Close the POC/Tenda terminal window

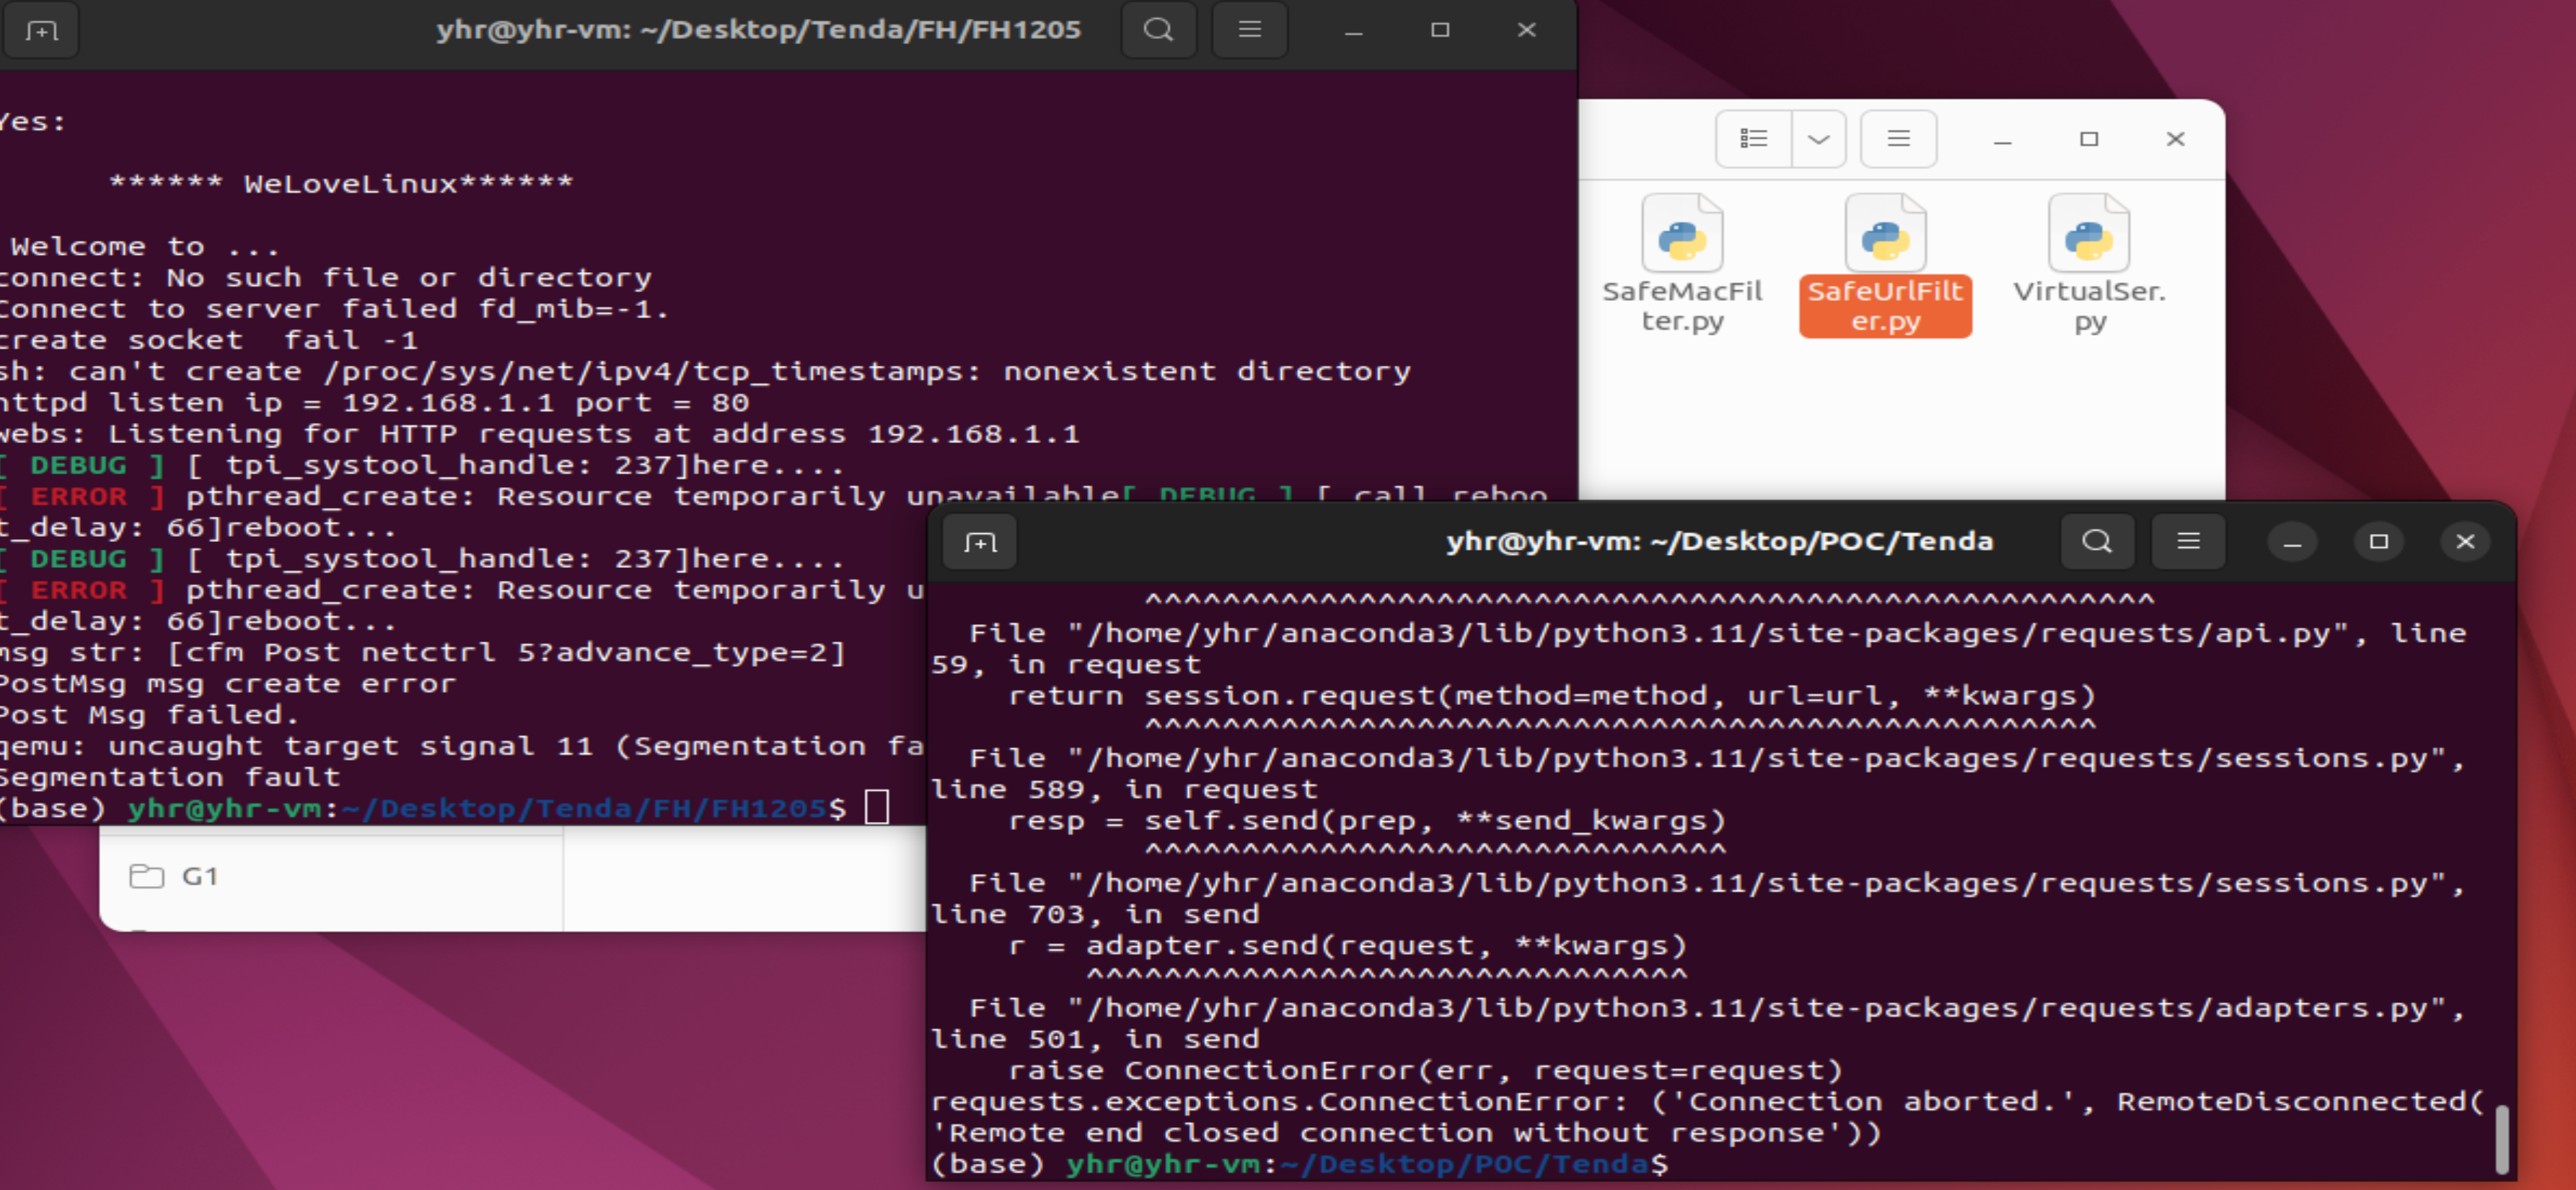2464,542
